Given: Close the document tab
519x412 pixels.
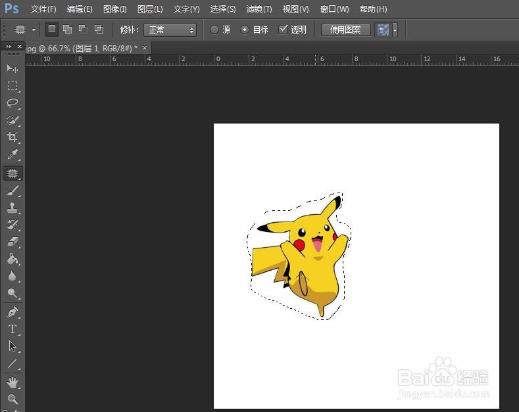Looking at the screenshot, I should 145,48.
